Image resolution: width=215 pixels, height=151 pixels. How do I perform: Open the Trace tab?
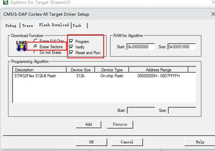click(27, 26)
